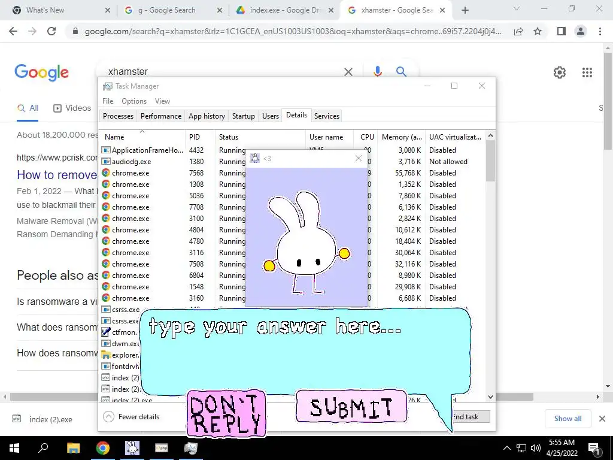Open Task Manager File menu
Screen dimensions: 613x460
(x=108, y=101)
